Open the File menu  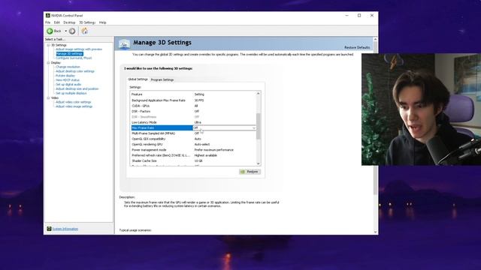tap(48, 22)
